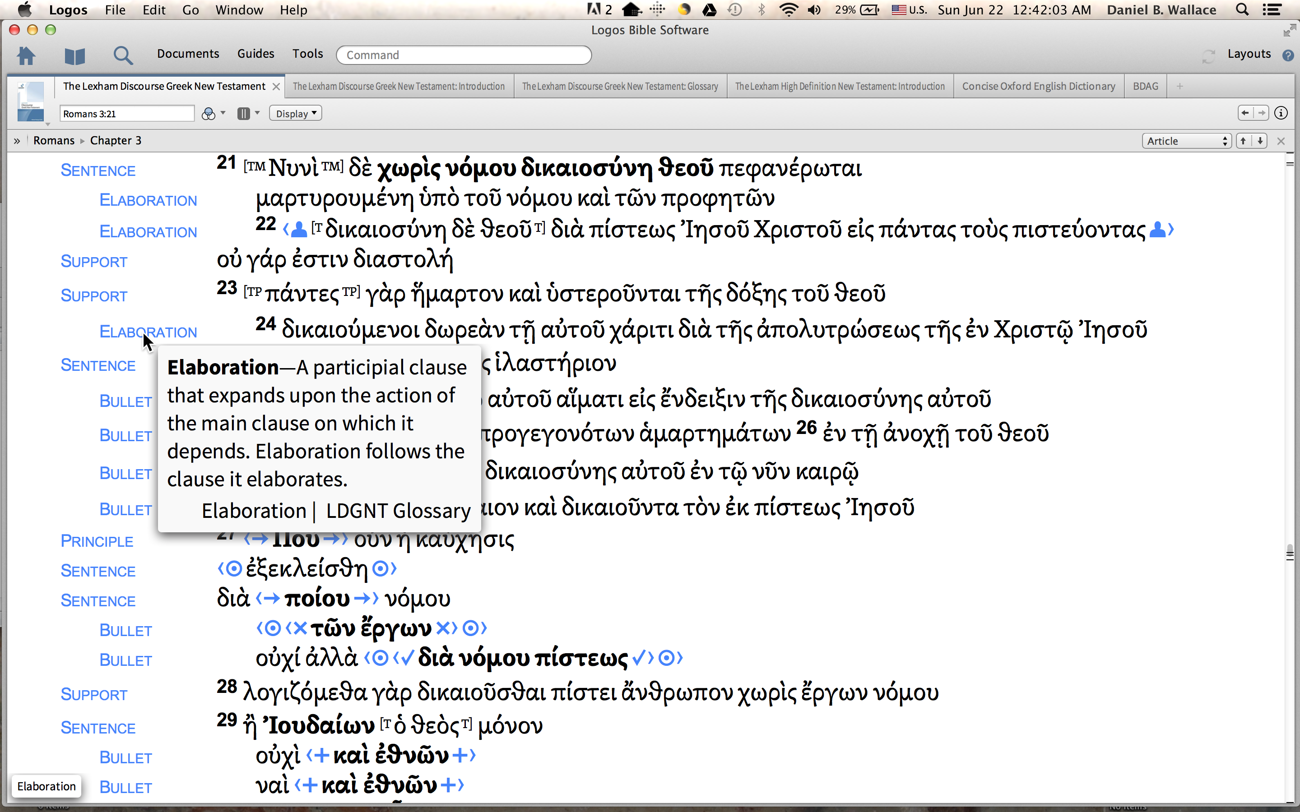
Task: Expand the Article navigation selector
Action: 1186,141
